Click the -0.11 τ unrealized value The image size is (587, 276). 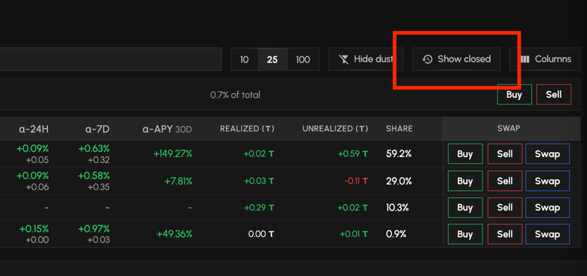tap(356, 181)
